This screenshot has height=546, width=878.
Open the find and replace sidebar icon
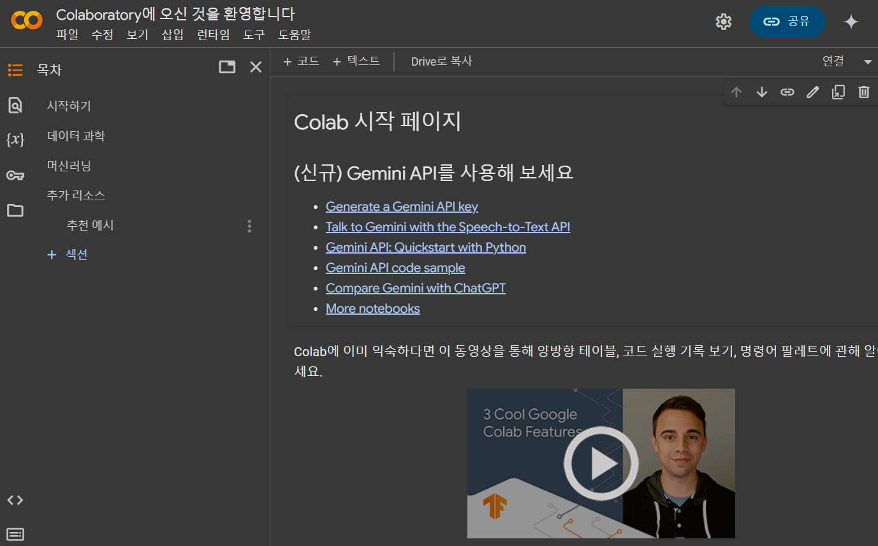(x=15, y=105)
